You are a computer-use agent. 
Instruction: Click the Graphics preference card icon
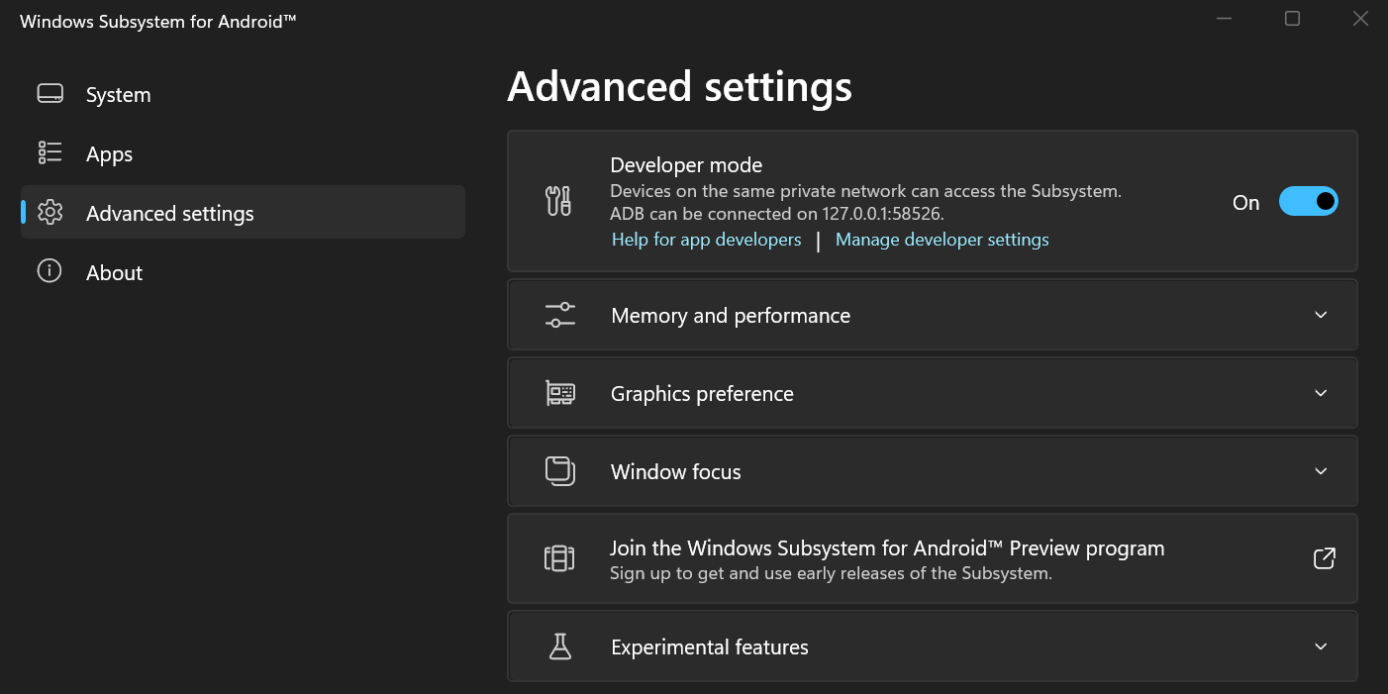[x=559, y=393]
